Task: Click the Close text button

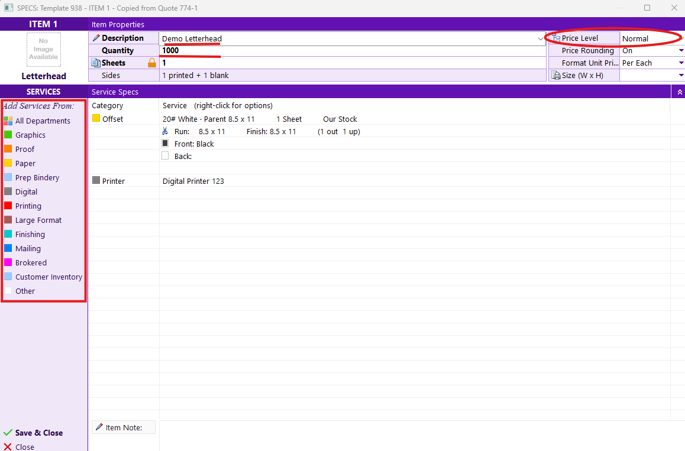Action: [25, 447]
